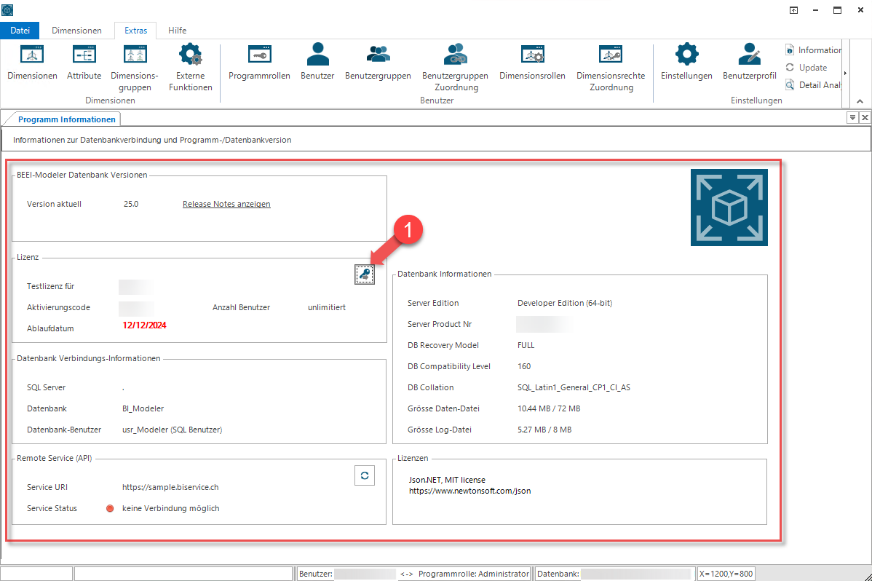Click the Detail Analyse ribbon item
The image size is (872, 581).
click(x=813, y=84)
